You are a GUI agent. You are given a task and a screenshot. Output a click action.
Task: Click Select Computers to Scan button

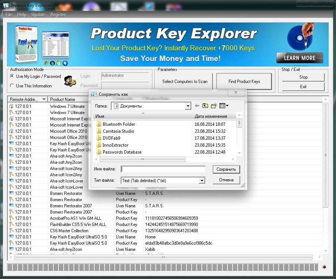[185, 81]
